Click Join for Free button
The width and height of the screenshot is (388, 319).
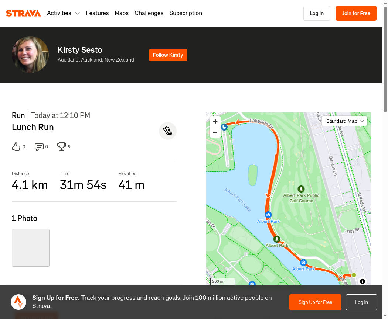coord(356,13)
